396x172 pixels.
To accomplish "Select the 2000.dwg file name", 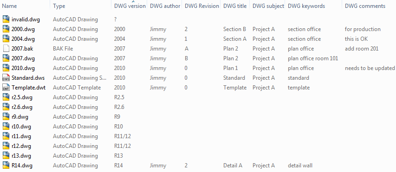I will click(x=23, y=29).
